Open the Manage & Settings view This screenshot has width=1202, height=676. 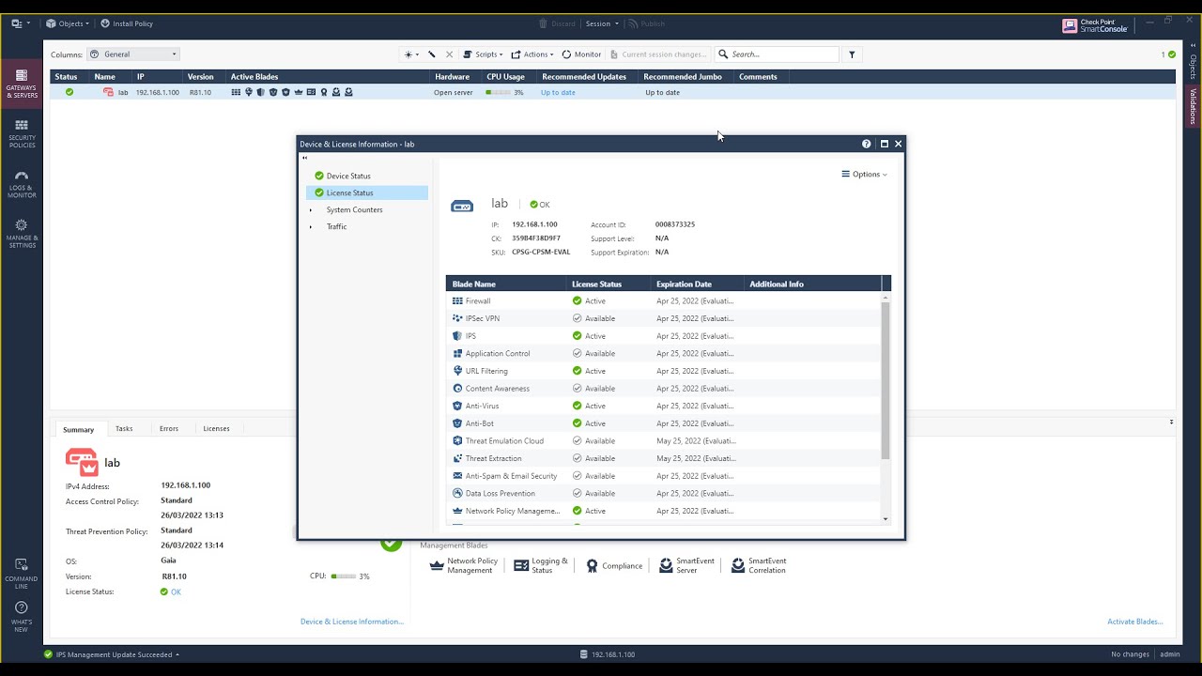[22, 233]
